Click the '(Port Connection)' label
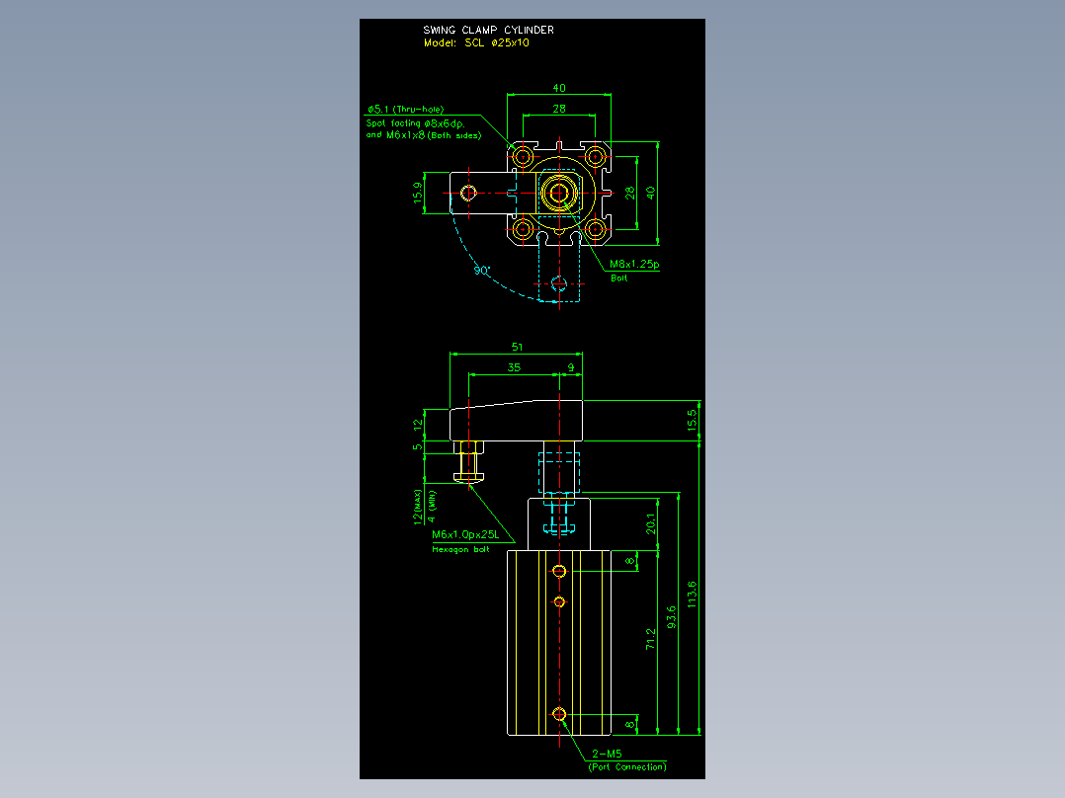 tap(627, 766)
